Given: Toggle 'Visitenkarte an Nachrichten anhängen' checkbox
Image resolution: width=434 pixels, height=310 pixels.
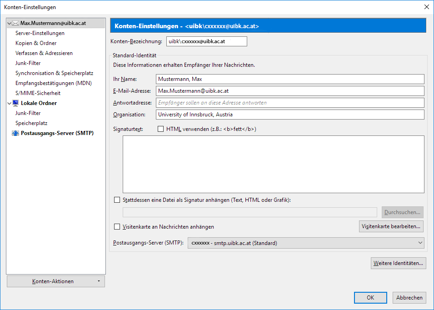Looking at the screenshot, I should click(x=117, y=226).
